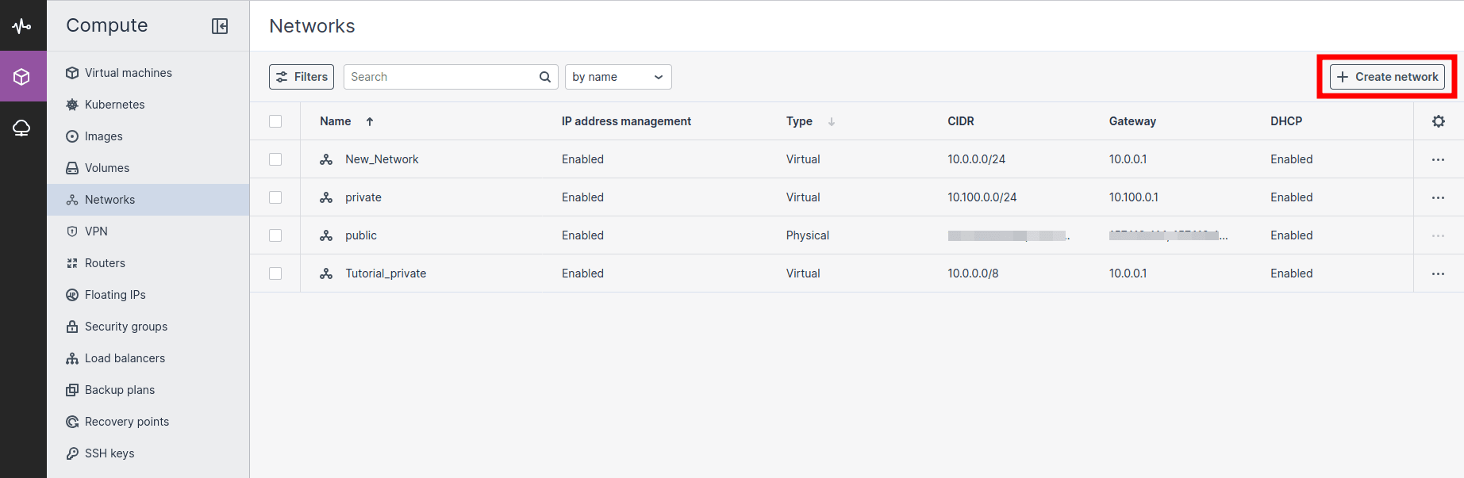Screen dimensions: 1464x478
Task: Click the DHCP column header
Action: tap(1286, 121)
